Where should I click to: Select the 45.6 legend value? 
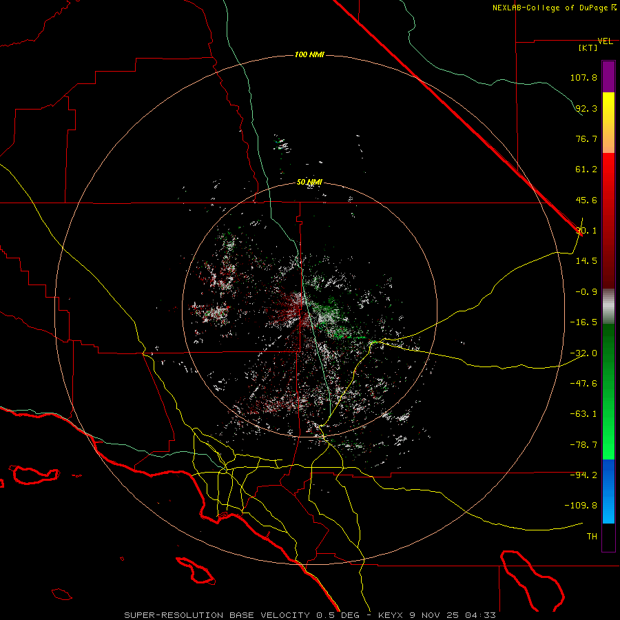tap(586, 200)
